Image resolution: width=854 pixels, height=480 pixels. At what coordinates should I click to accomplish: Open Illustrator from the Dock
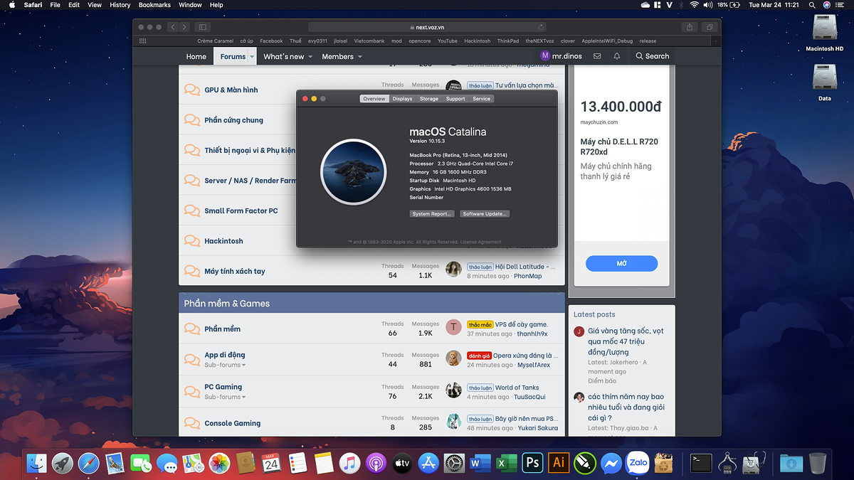559,463
